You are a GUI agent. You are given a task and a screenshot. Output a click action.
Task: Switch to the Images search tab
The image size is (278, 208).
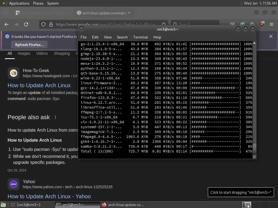click(x=24, y=53)
